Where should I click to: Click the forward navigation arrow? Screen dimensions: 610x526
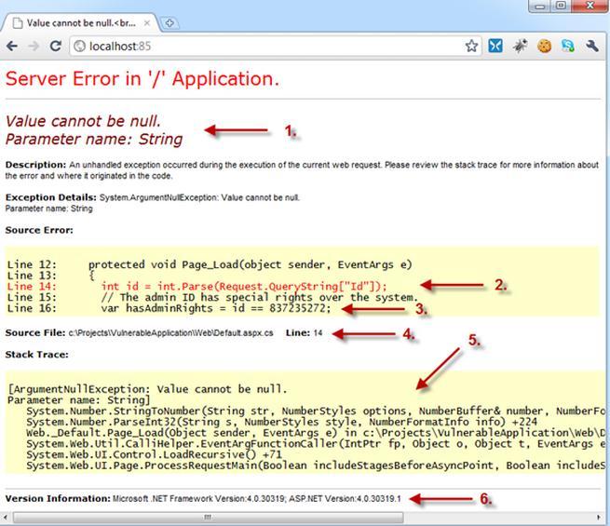34,47
